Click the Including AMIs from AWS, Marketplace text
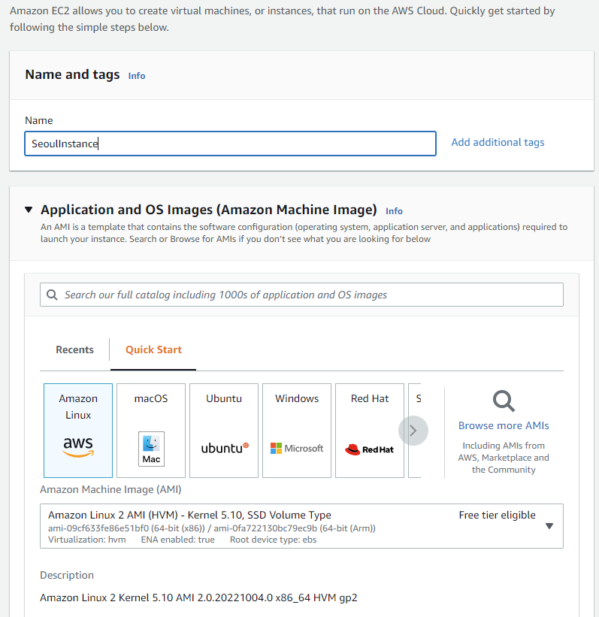 (x=504, y=457)
